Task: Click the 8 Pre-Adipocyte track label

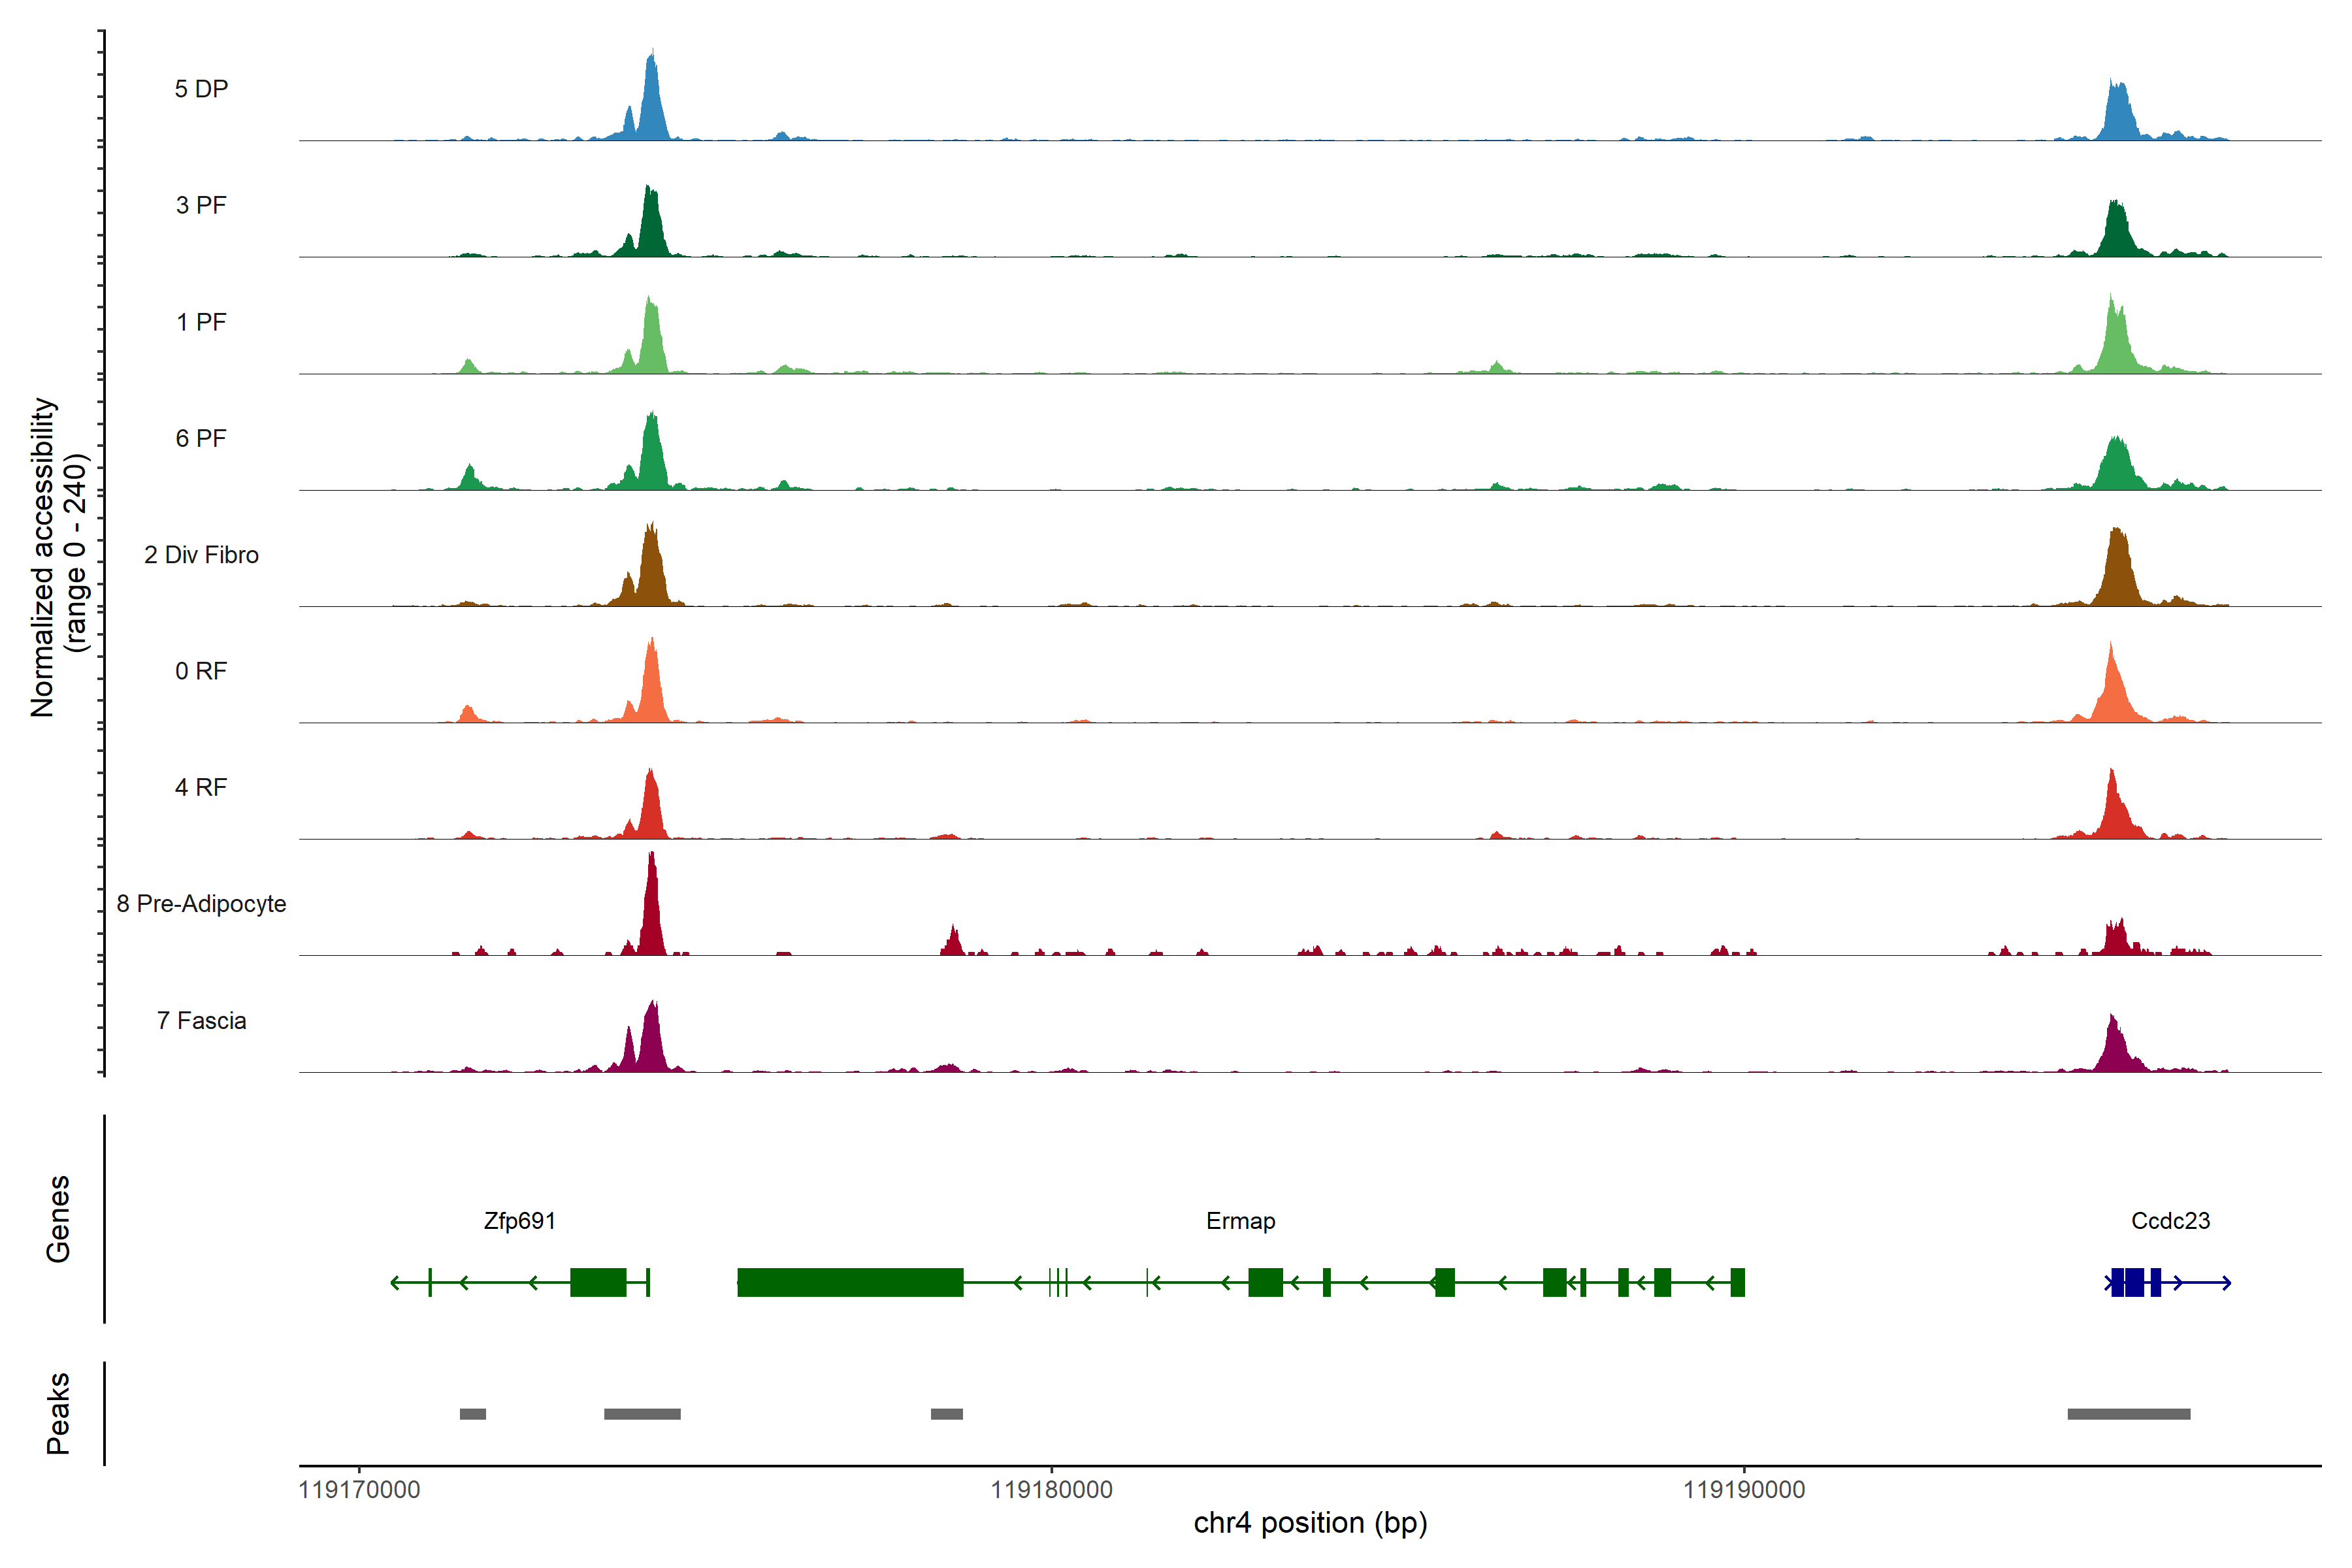Action: click(201, 904)
